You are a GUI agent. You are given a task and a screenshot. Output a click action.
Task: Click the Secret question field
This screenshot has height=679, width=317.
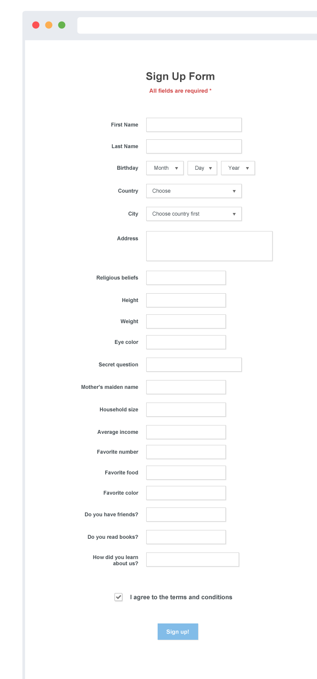194,365
